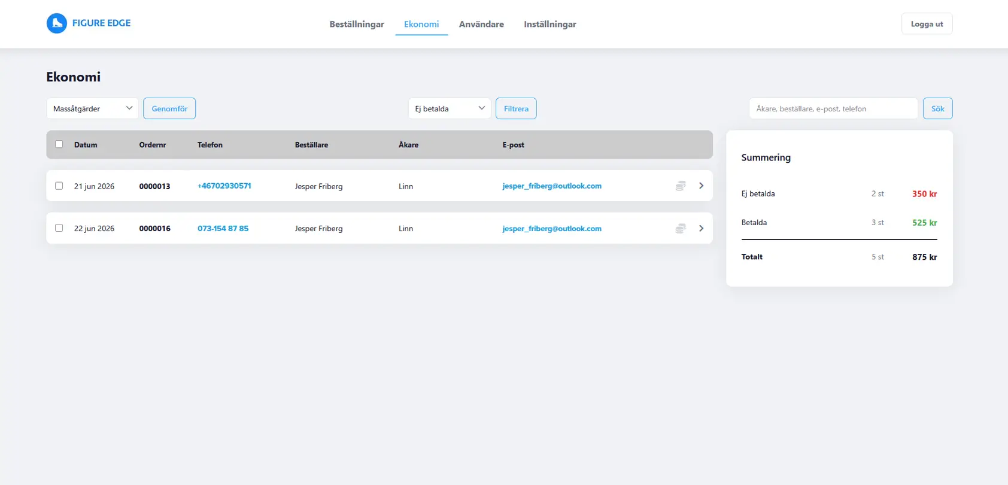
Task: Click the Sök button
Action: (x=937, y=108)
